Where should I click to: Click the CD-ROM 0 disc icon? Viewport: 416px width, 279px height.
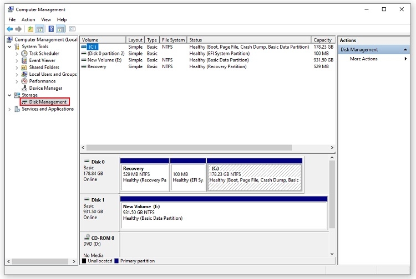pyautogui.click(x=87, y=237)
